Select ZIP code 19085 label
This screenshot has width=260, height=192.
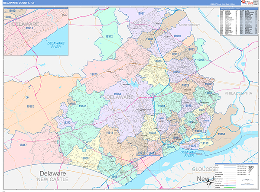coord(149,39)
